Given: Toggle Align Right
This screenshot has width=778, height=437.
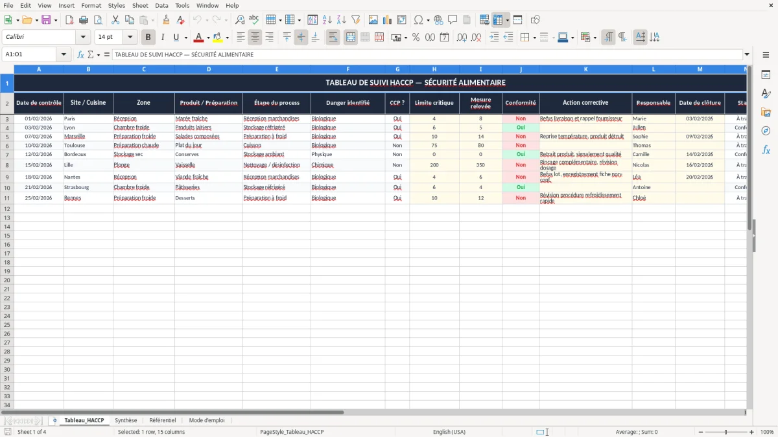Looking at the screenshot, I should pyautogui.click(x=270, y=38).
